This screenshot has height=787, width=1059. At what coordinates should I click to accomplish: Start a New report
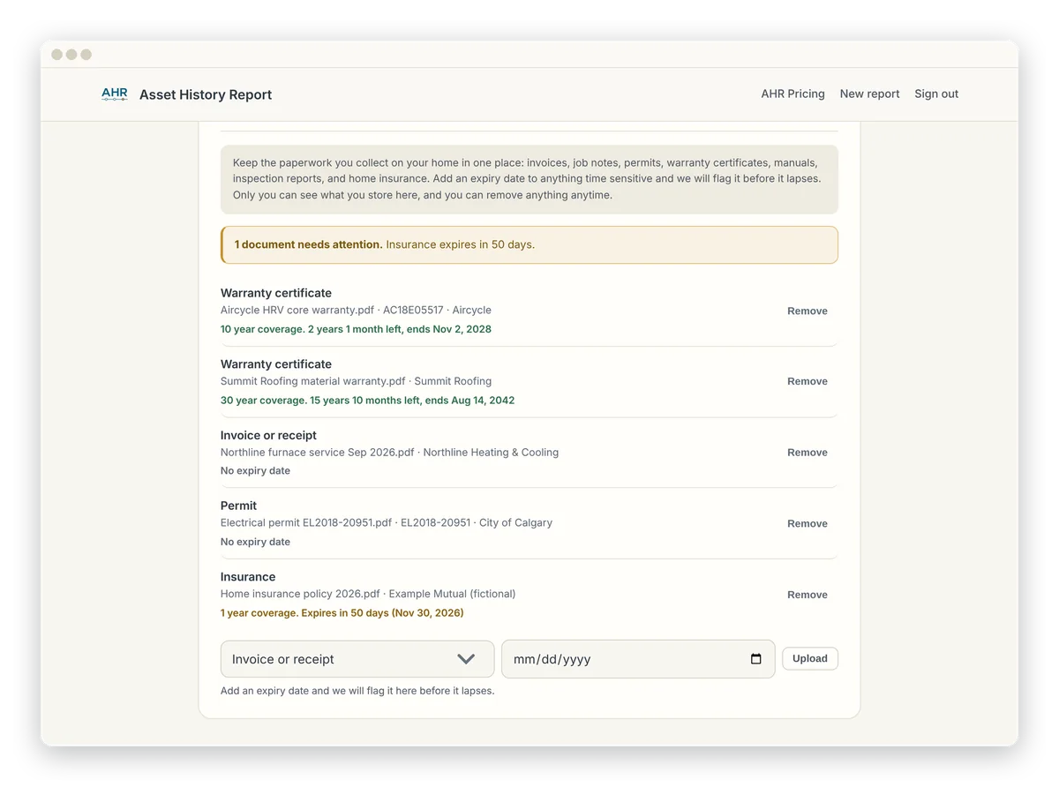tap(869, 94)
